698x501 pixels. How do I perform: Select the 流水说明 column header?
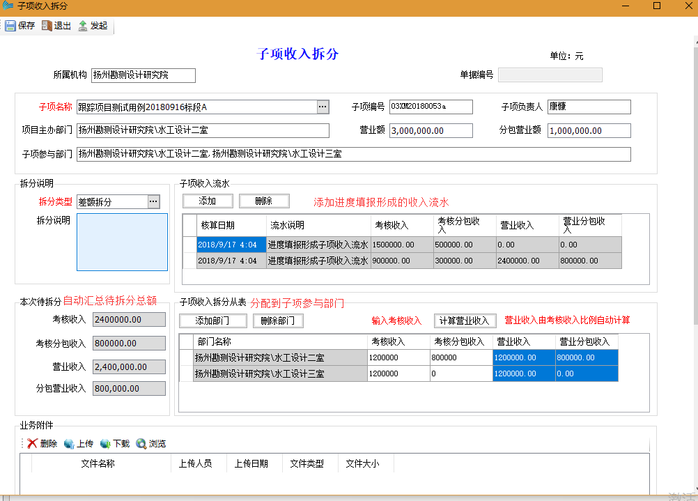click(x=318, y=225)
